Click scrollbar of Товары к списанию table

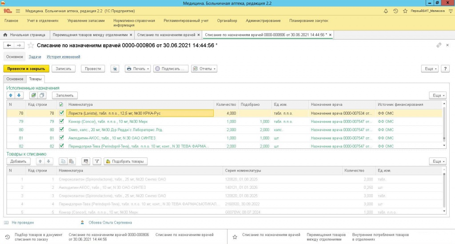coord(444,190)
